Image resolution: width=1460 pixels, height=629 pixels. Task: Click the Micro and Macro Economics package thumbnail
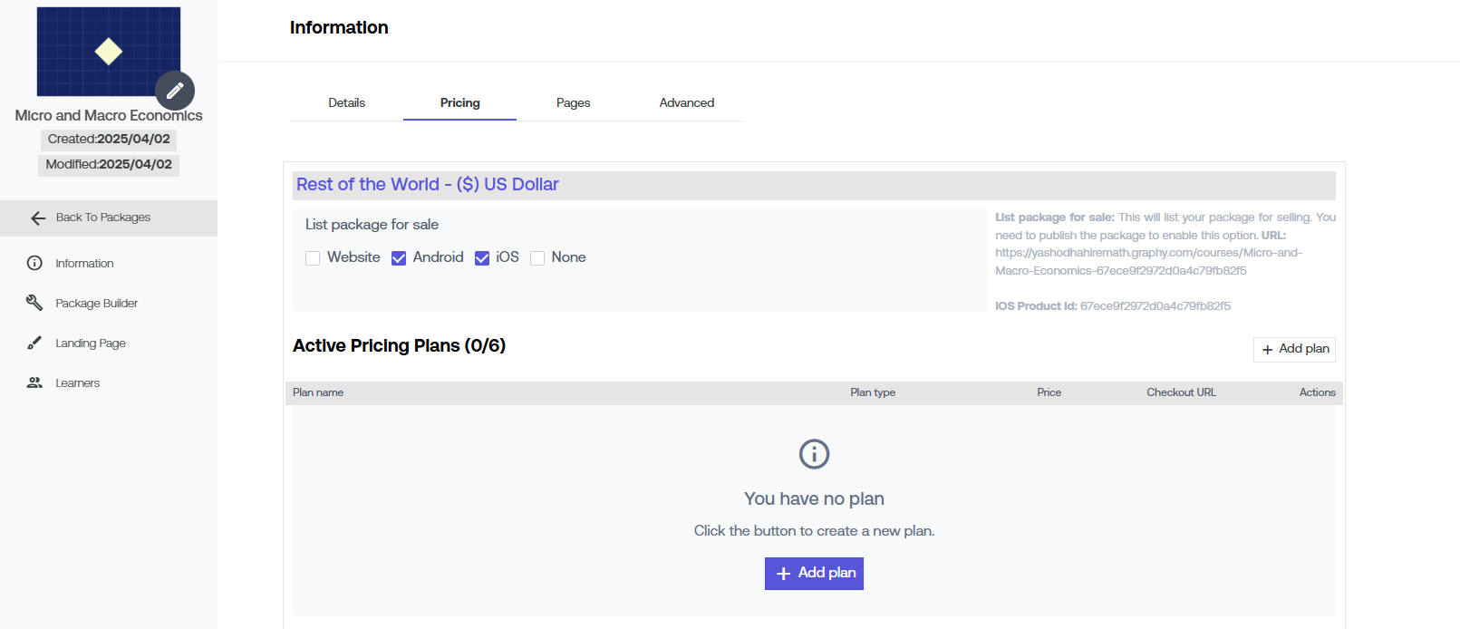click(x=108, y=52)
